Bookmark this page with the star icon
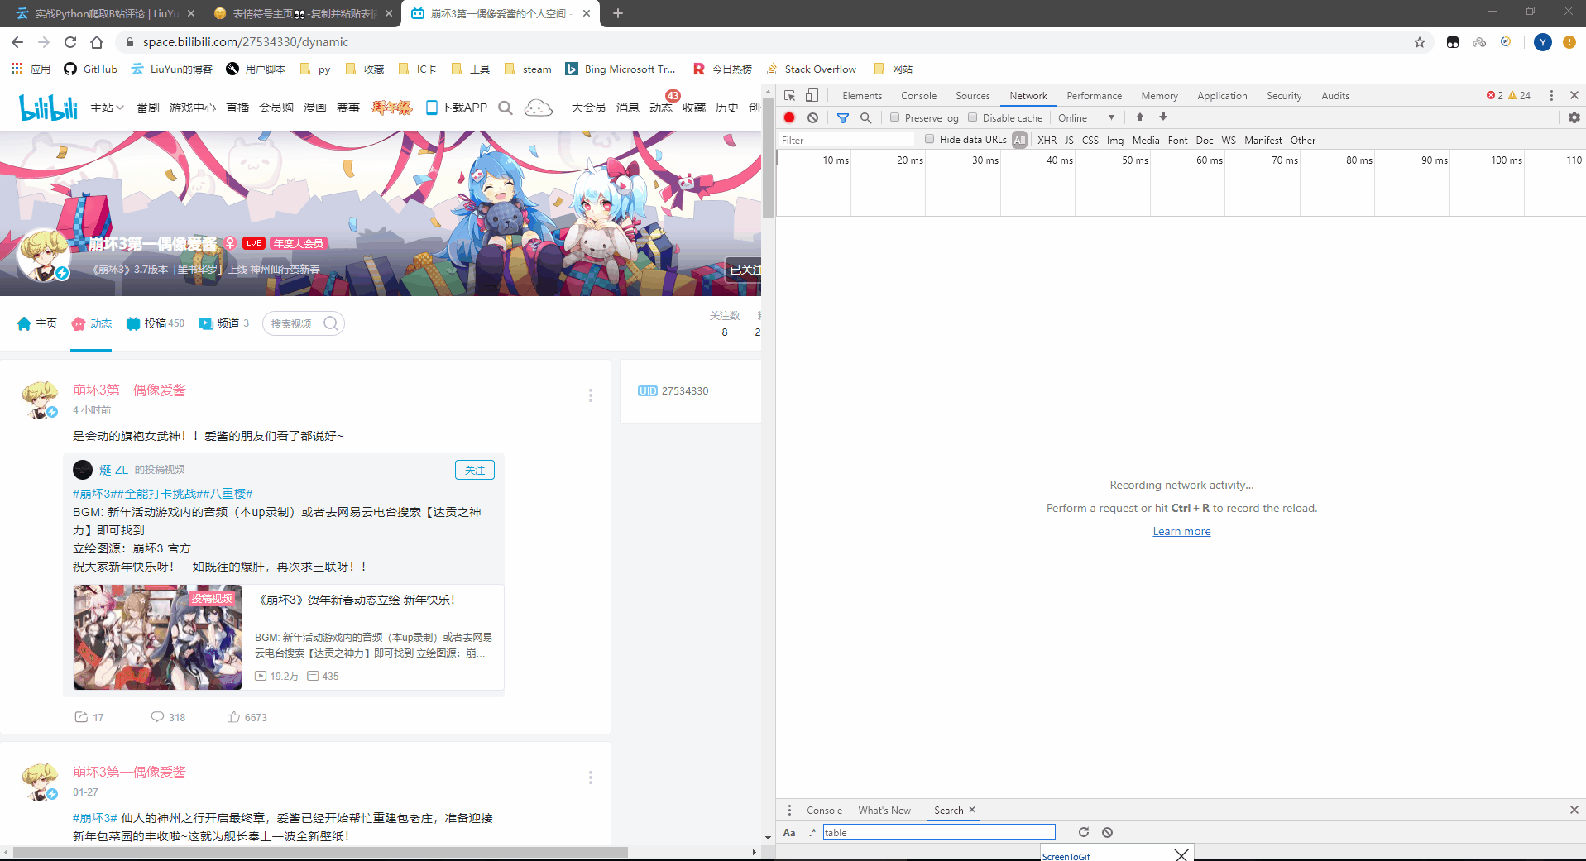Viewport: 1586px width, 861px height. (x=1420, y=42)
